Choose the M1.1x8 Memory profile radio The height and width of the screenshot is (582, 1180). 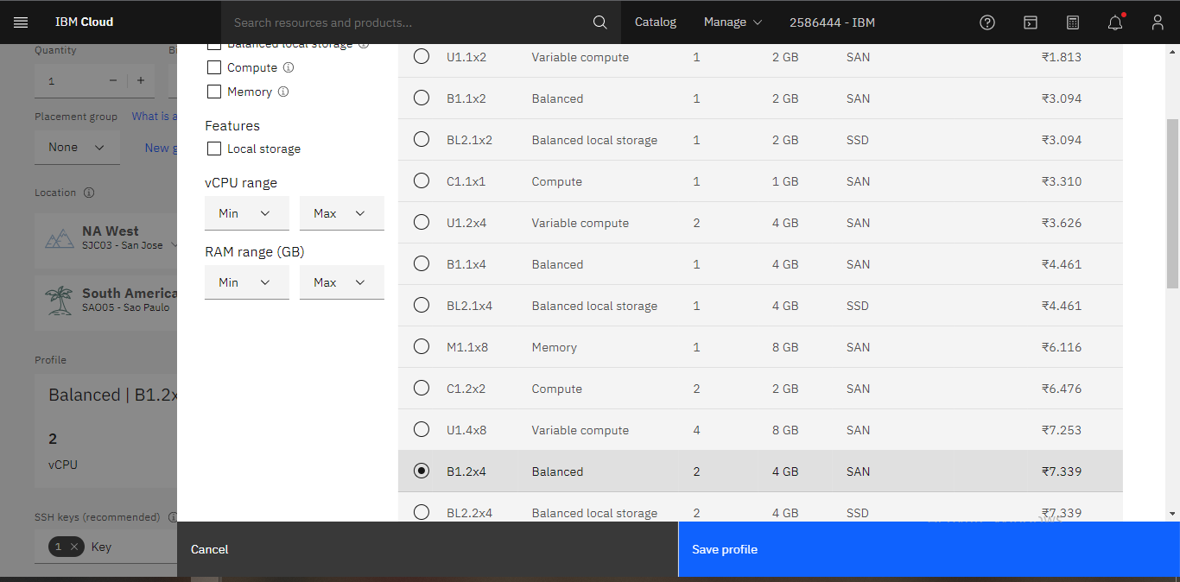[x=422, y=347]
